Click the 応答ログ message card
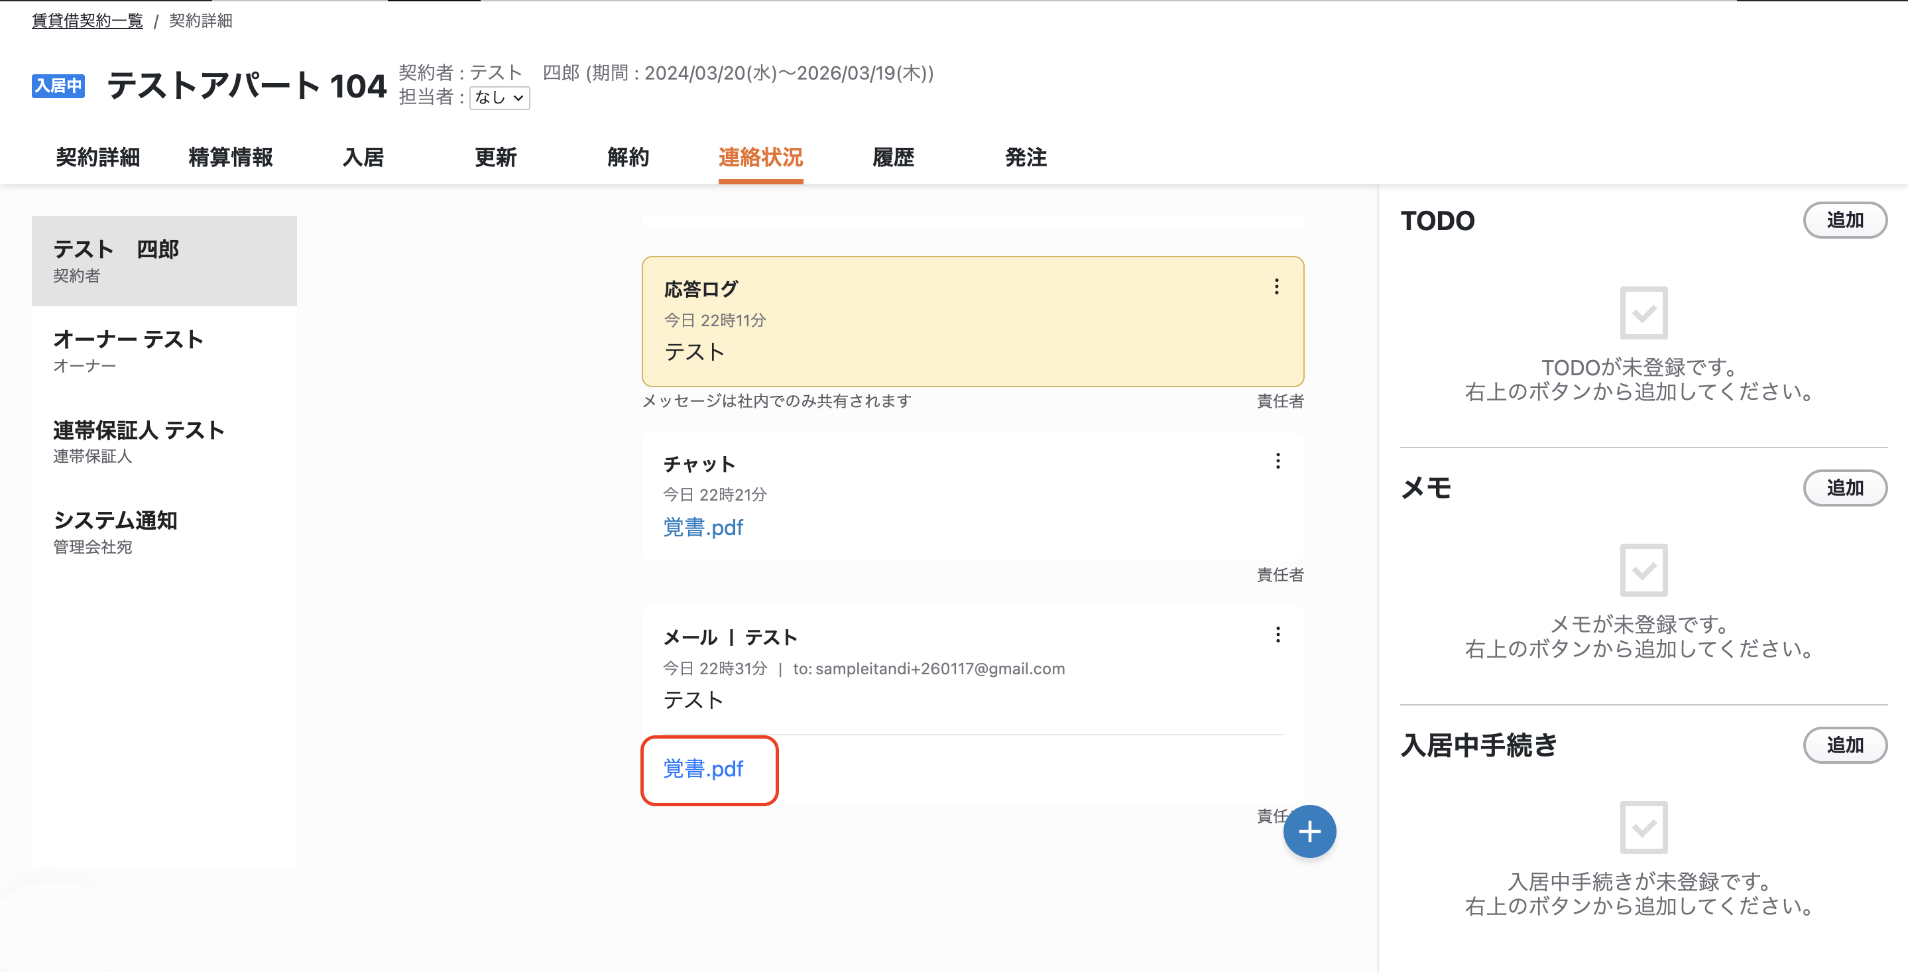 click(x=973, y=322)
